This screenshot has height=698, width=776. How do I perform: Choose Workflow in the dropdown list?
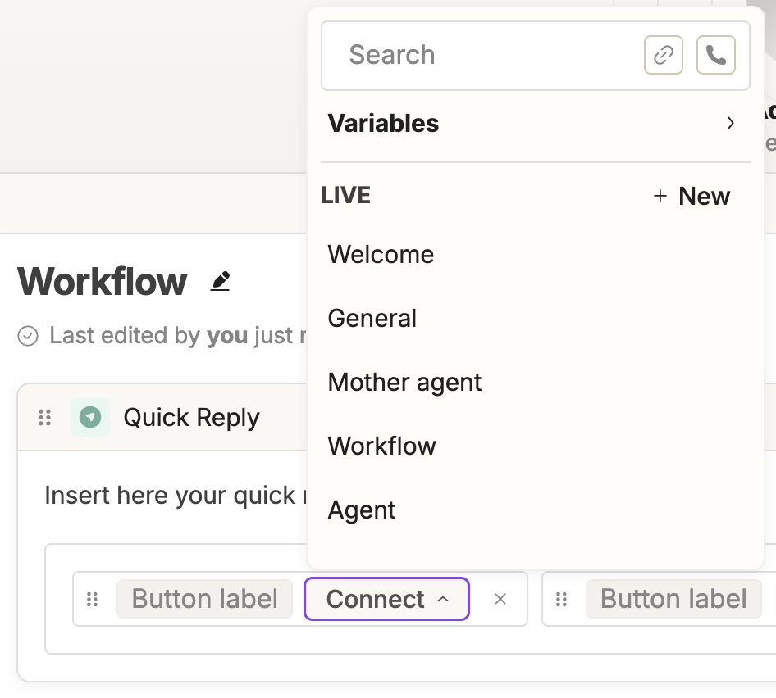(381, 446)
